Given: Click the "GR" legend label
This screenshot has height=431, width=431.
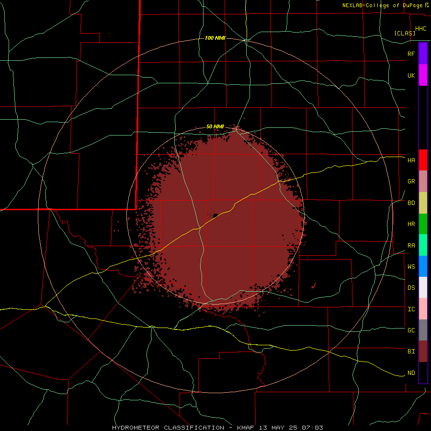Looking at the screenshot, I should [411, 181].
